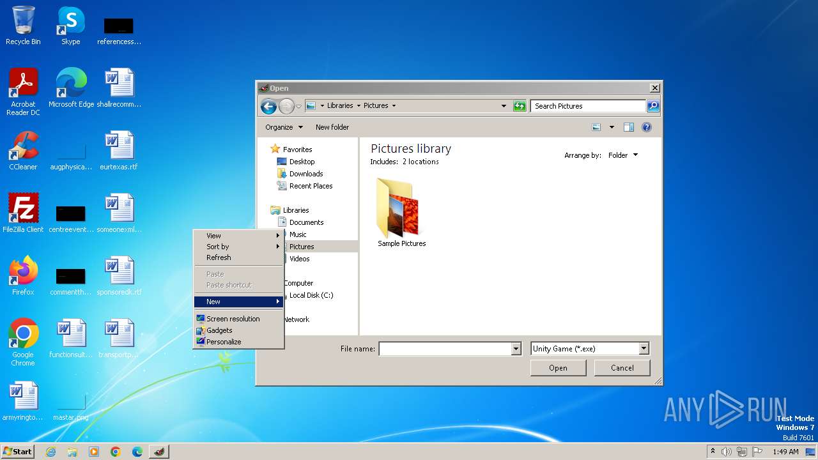Select armyringto document on desktop
The image size is (818, 460).
point(23,401)
